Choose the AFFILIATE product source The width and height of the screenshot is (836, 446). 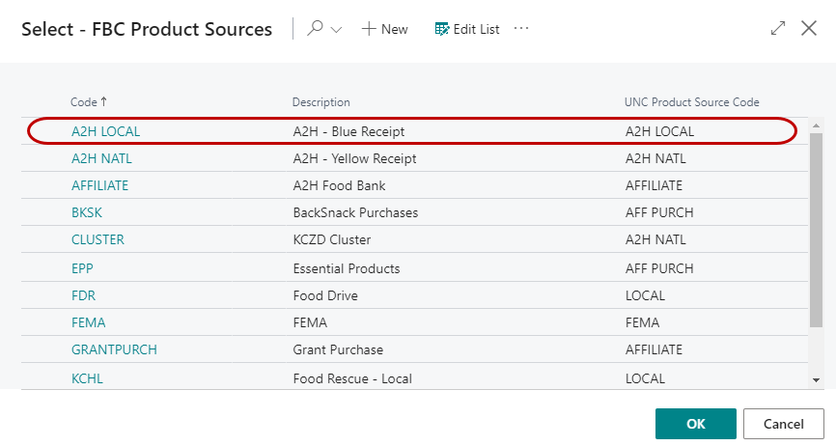(x=99, y=185)
